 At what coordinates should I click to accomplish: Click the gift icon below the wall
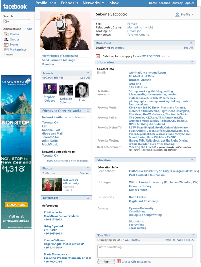tap(119, 262)
